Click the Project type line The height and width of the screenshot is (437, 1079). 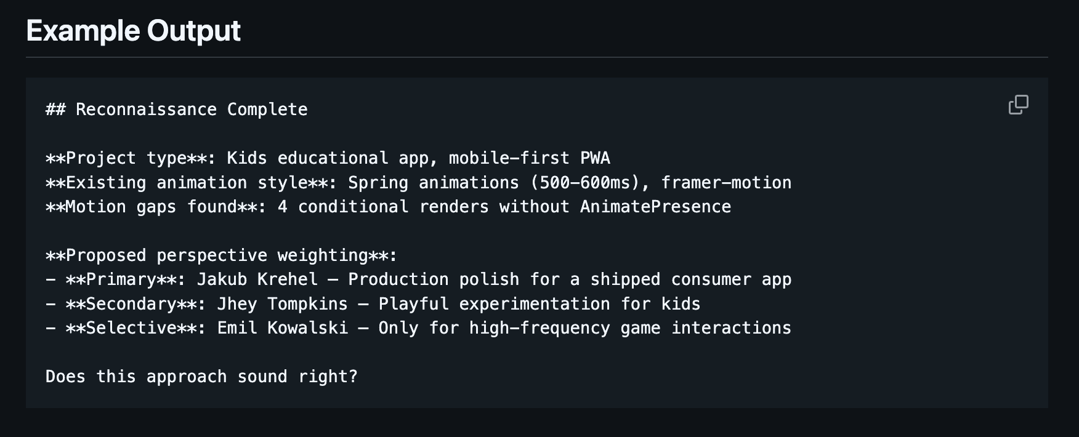pos(328,158)
